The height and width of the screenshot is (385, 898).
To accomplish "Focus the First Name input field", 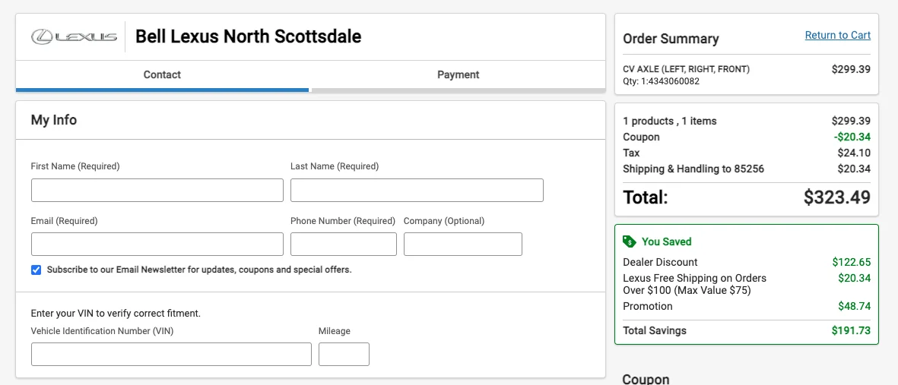I will point(157,190).
